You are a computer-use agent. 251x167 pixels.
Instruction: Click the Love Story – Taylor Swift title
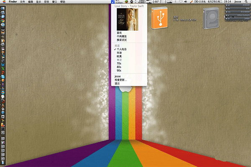coord(129,6)
